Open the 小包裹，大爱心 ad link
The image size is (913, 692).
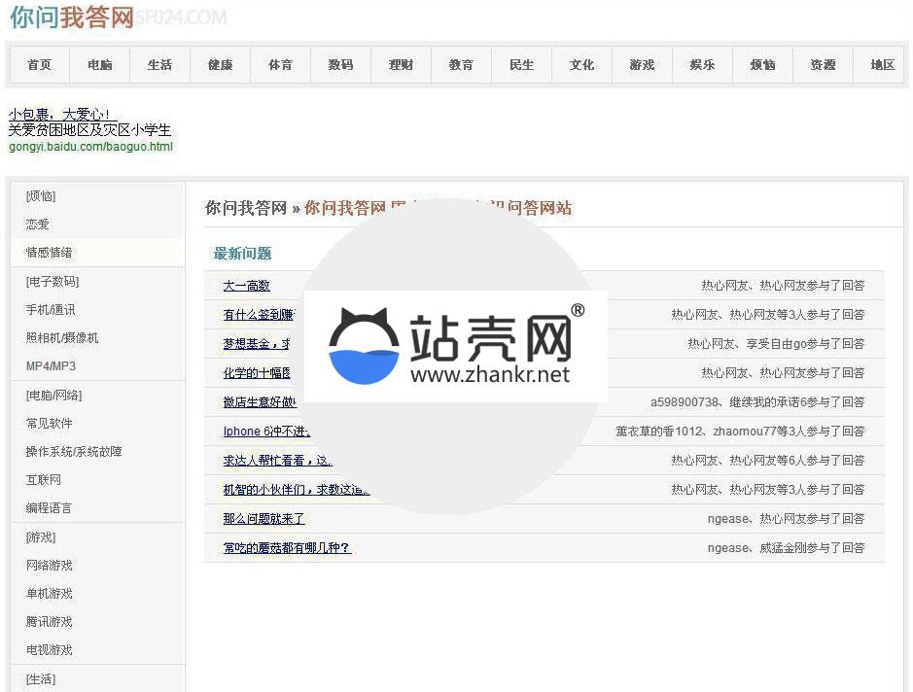coord(62,114)
